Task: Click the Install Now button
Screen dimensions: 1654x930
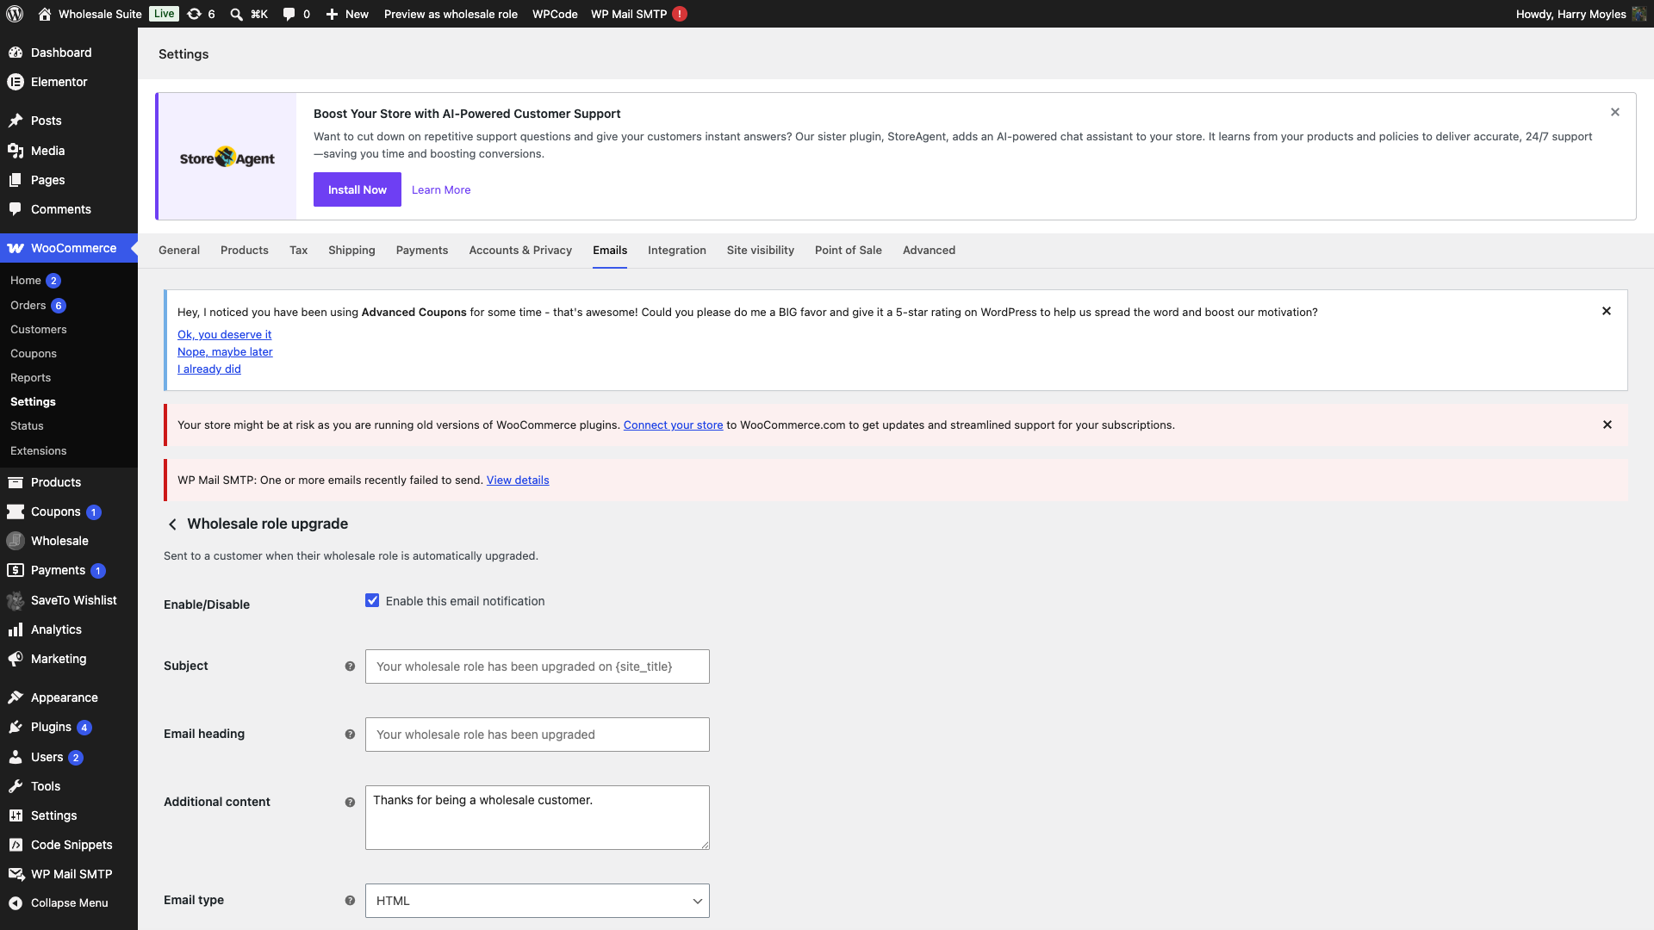Action: pos(358,189)
